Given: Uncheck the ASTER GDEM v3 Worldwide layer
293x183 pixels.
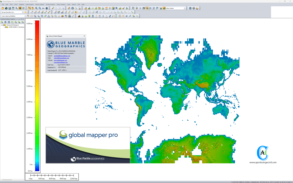Looking at the screenshot, I should point(5,27).
